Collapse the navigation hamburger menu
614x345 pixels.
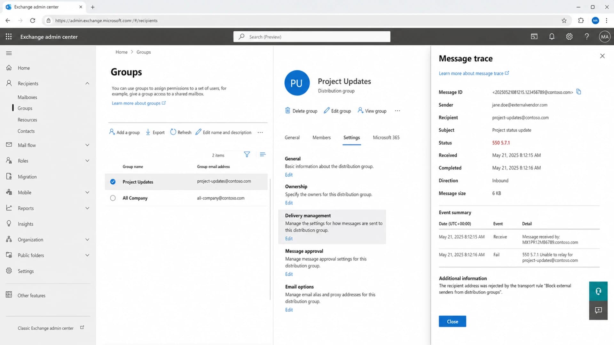[x=9, y=53]
